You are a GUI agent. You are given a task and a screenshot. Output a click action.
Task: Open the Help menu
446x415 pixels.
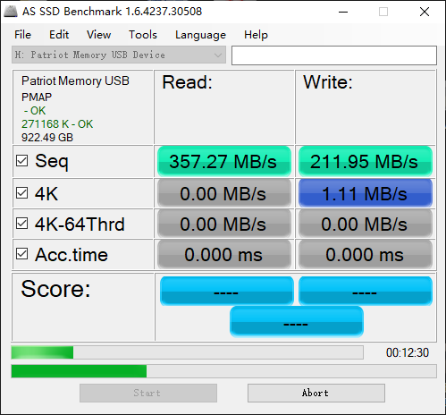point(256,35)
